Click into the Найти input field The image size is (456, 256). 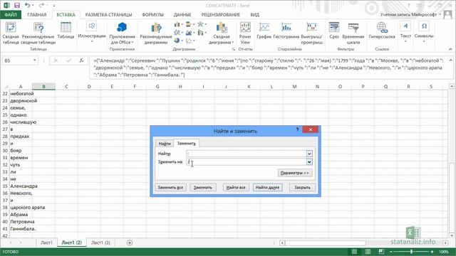click(246, 154)
